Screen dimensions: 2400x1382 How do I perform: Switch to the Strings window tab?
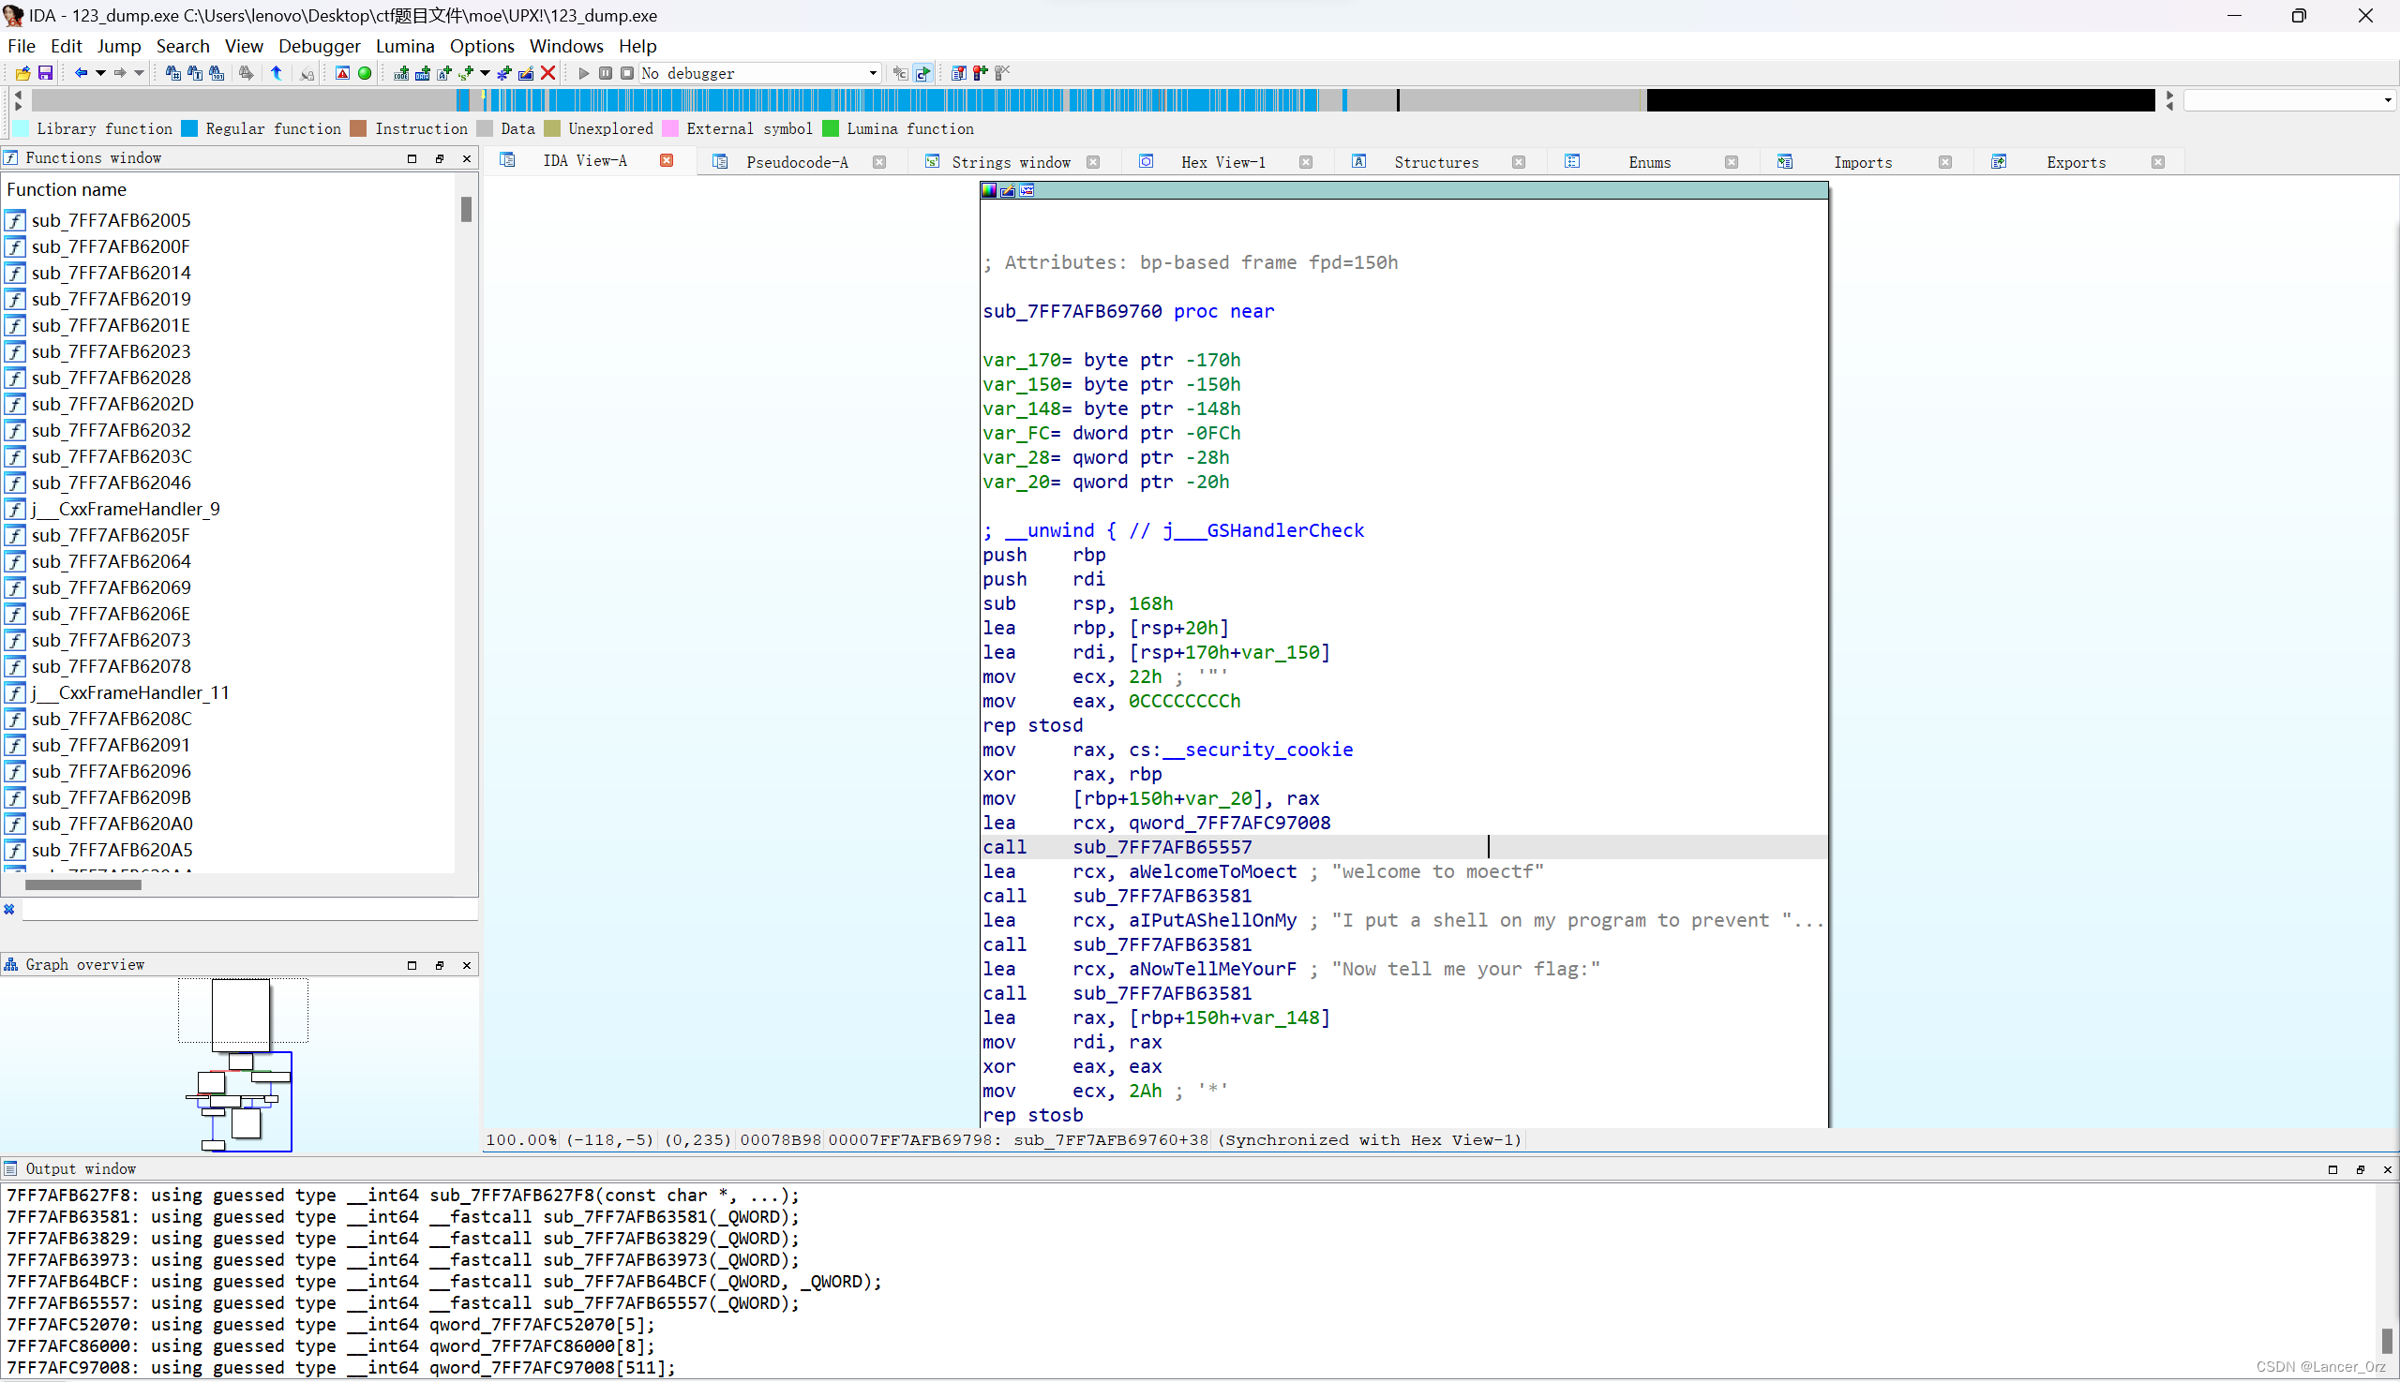[1010, 162]
